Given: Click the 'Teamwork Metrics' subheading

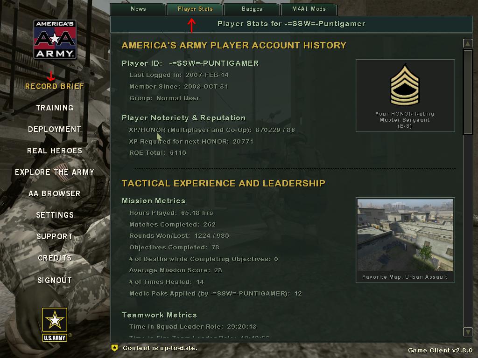Looking at the screenshot, I should 160,315.
